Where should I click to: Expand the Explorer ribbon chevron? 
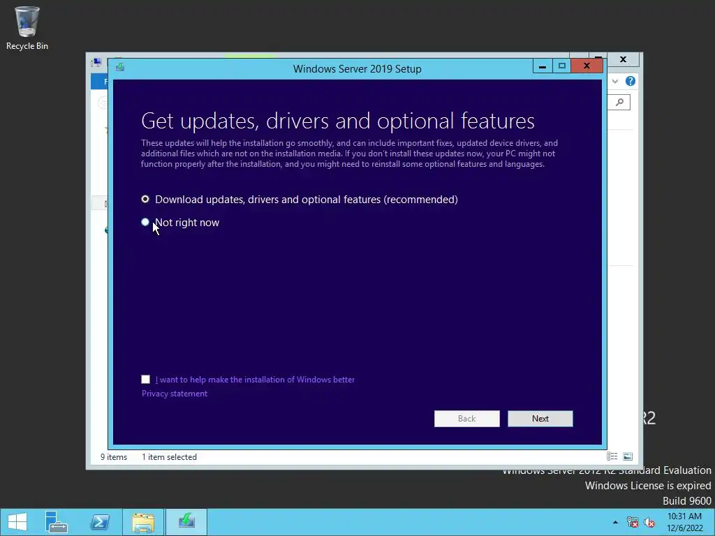615,81
